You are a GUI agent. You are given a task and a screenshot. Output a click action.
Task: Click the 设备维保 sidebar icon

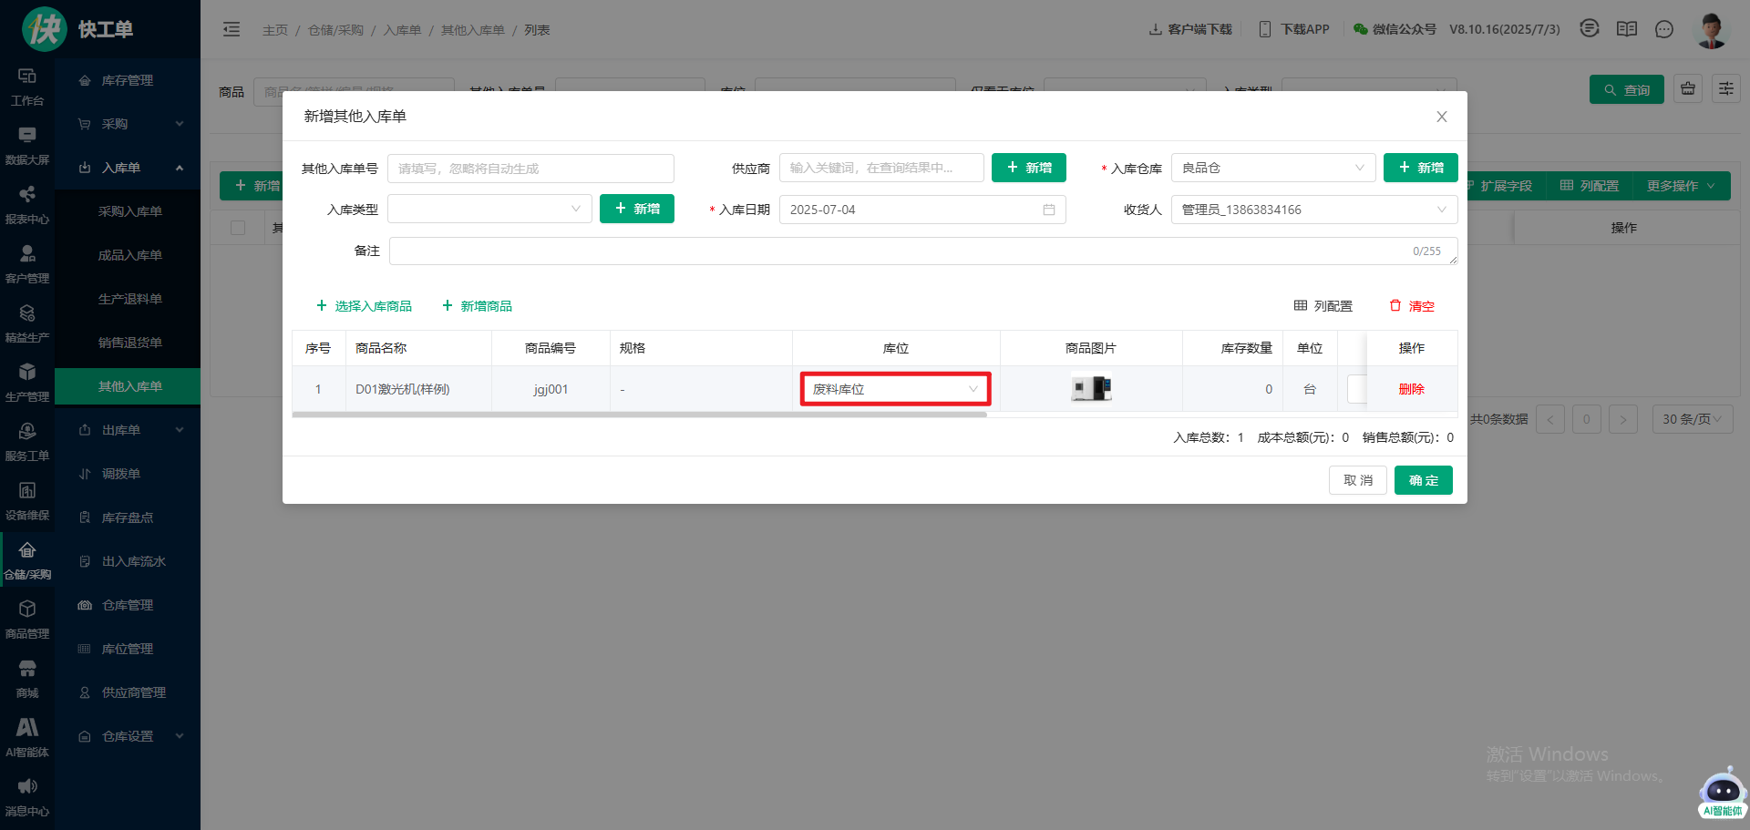click(27, 499)
